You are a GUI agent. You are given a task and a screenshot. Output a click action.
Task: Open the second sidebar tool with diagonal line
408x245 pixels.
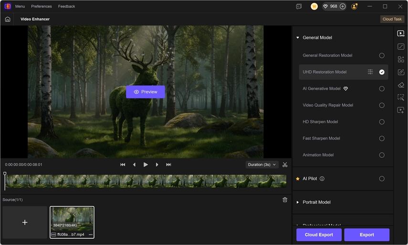(x=401, y=46)
